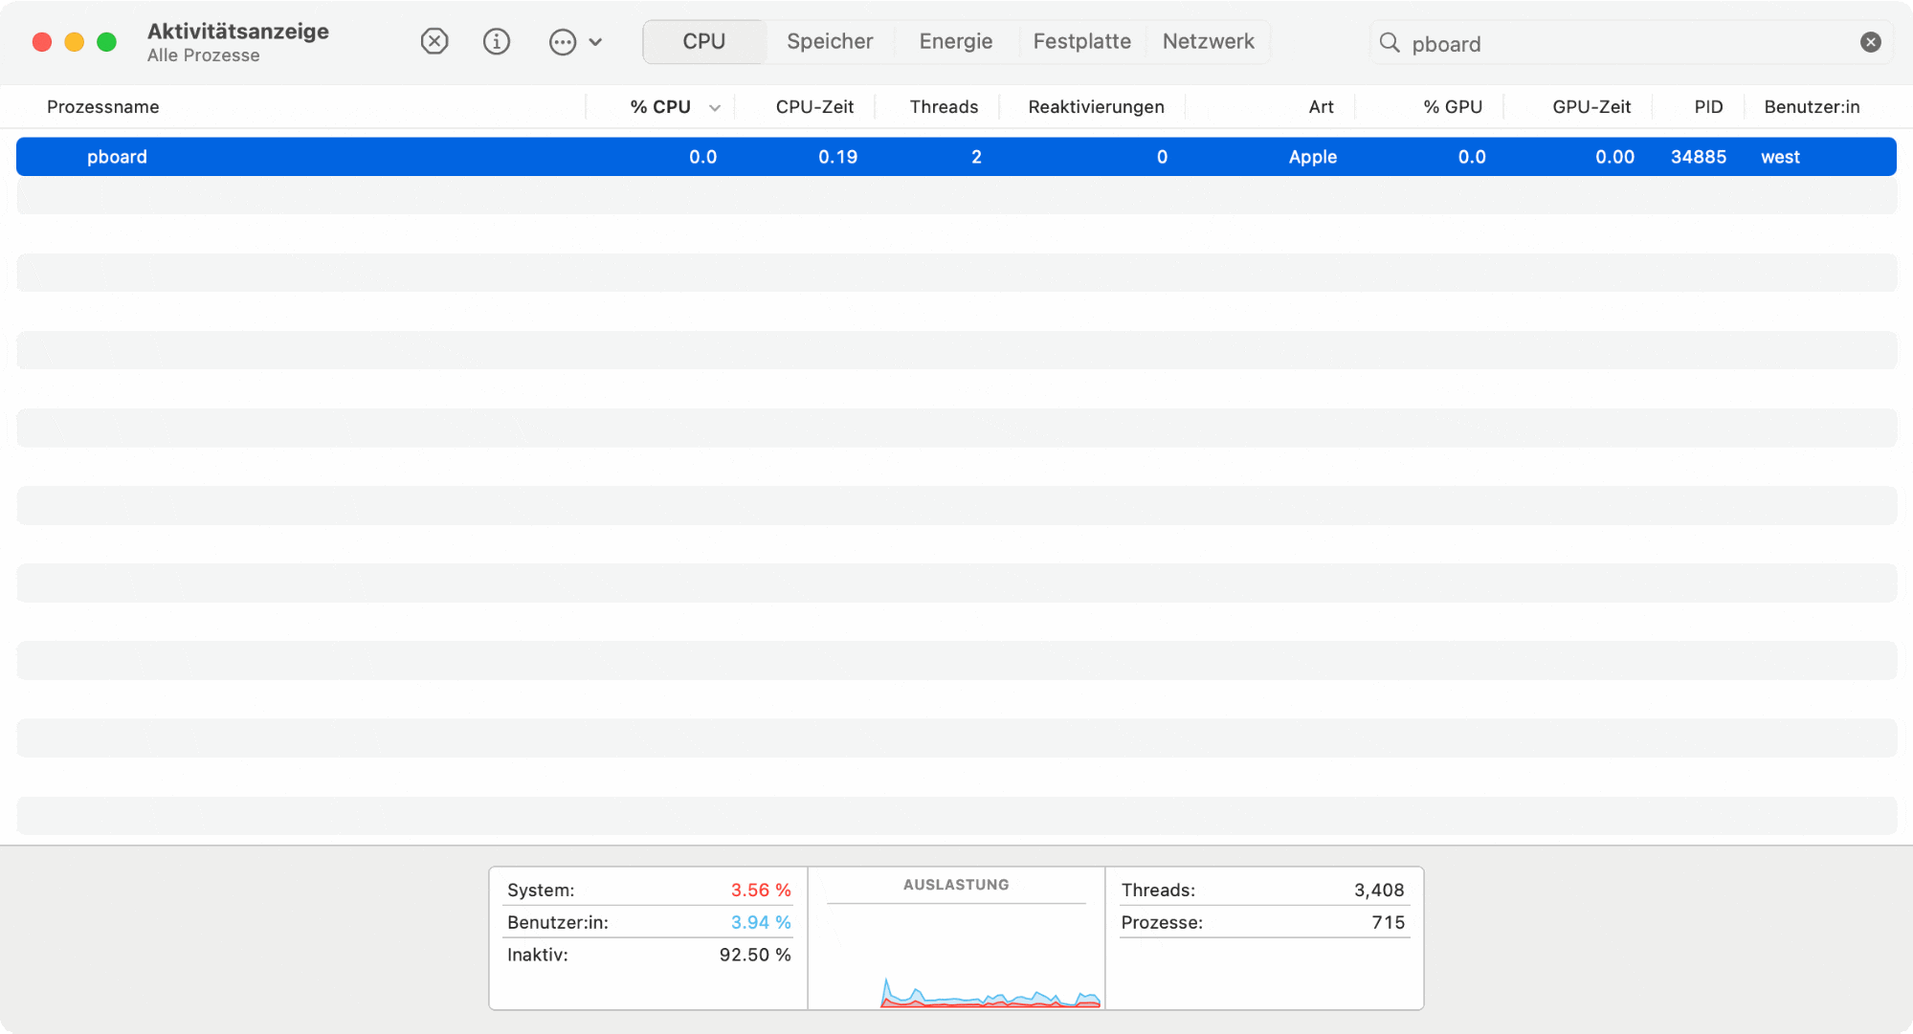1913x1034 pixels.
Task: Switch to the CPU tab
Action: click(x=704, y=41)
